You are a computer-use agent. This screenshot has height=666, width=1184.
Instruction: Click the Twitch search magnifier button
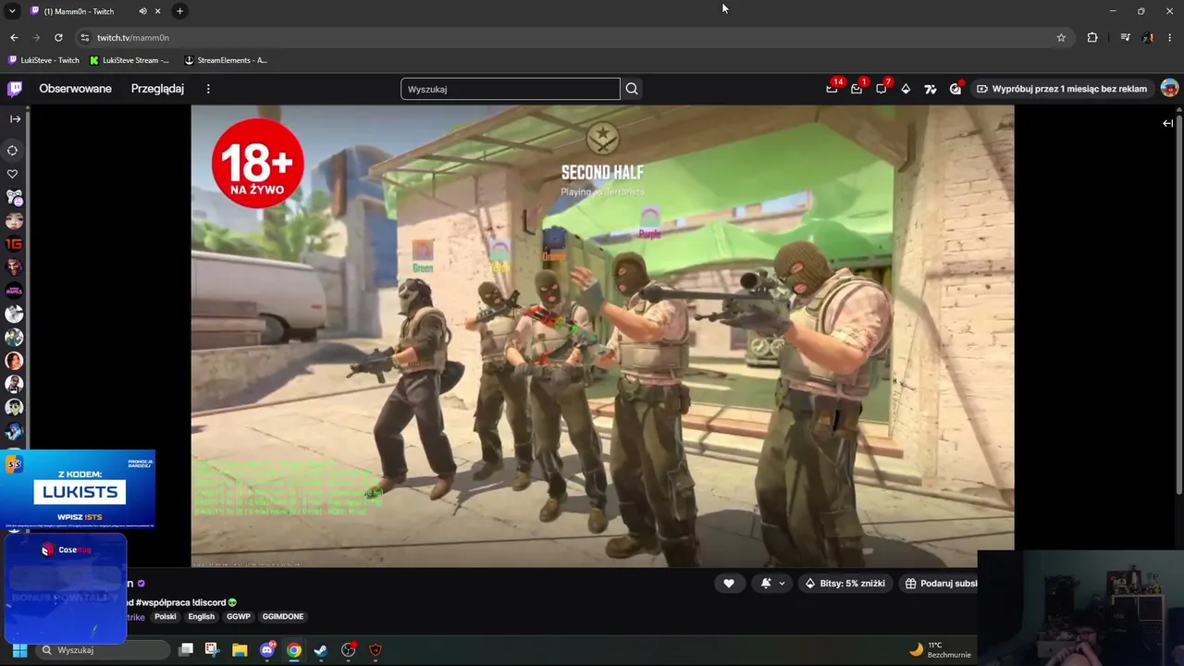click(x=632, y=89)
